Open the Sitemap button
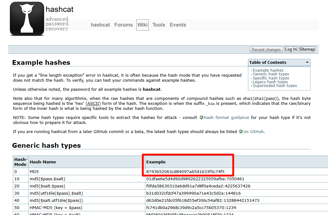Screen dimensions: 328x215 (x=307, y=49)
